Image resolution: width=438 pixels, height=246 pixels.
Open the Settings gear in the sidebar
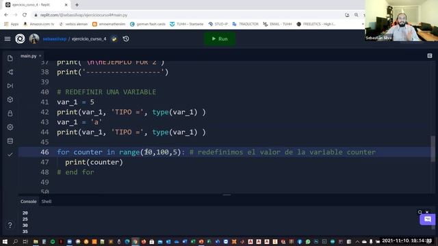tap(10, 127)
